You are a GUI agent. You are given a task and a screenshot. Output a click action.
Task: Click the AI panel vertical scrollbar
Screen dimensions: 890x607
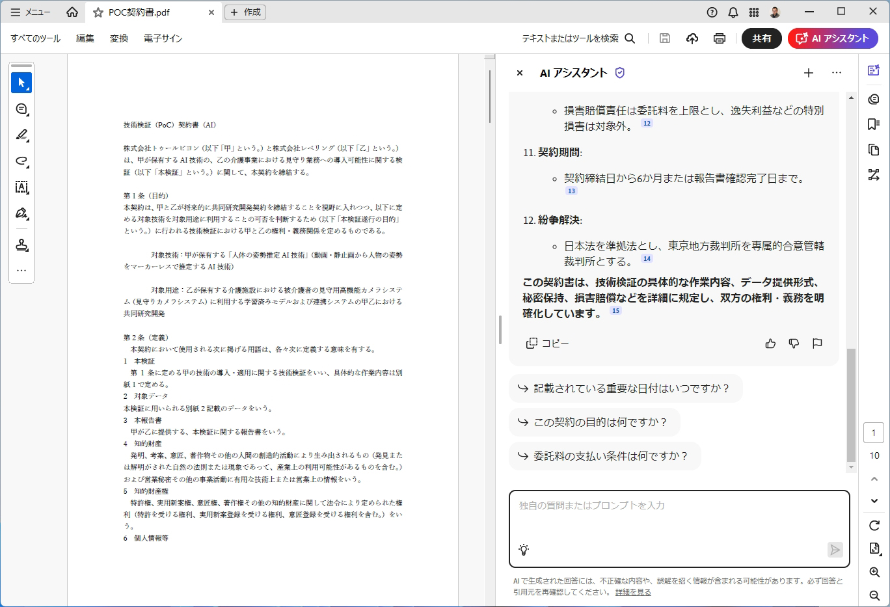point(850,403)
